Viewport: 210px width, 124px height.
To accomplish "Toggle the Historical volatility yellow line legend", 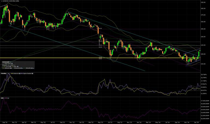I will pyautogui.click(x=12, y=73).
